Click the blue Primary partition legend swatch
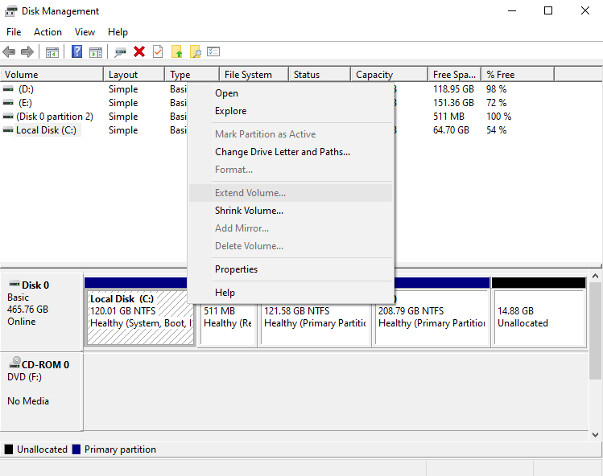603x476 pixels. coord(76,449)
